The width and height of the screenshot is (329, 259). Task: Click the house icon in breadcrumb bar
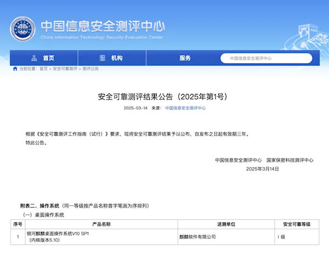pyautogui.click(x=15, y=69)
